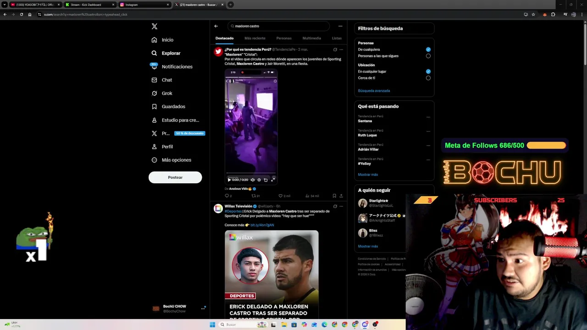Click the X logo in the sidebar

point(155,27)
